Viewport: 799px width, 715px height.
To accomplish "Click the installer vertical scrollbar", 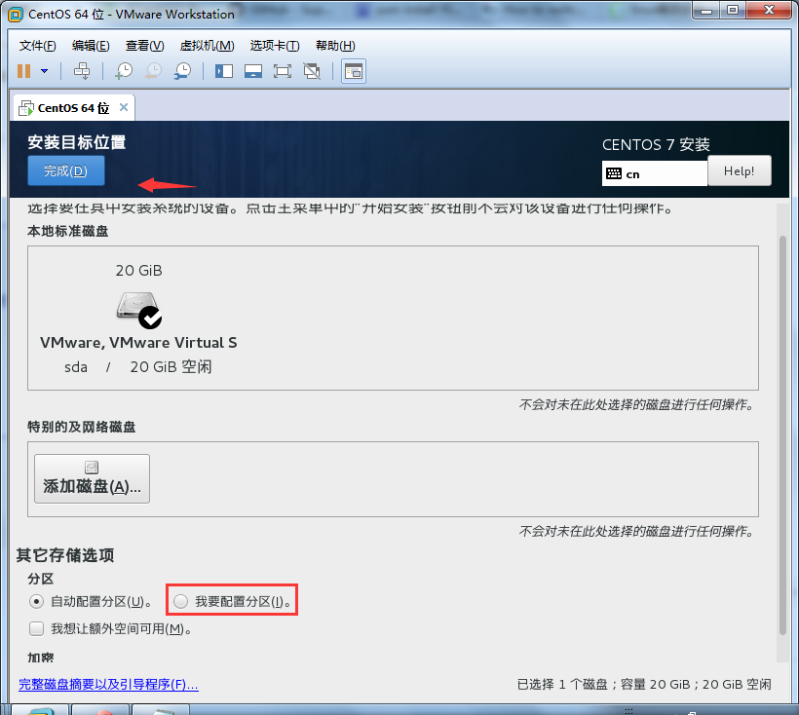I will pos(782,435).
